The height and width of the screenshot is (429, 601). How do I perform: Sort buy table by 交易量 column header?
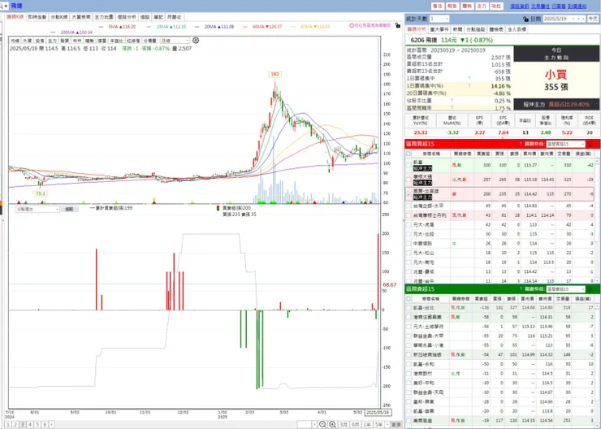564,154
